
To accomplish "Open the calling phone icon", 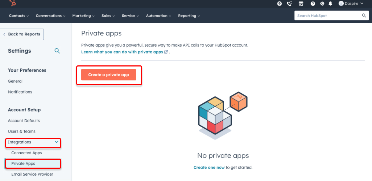I will [289, 4].
